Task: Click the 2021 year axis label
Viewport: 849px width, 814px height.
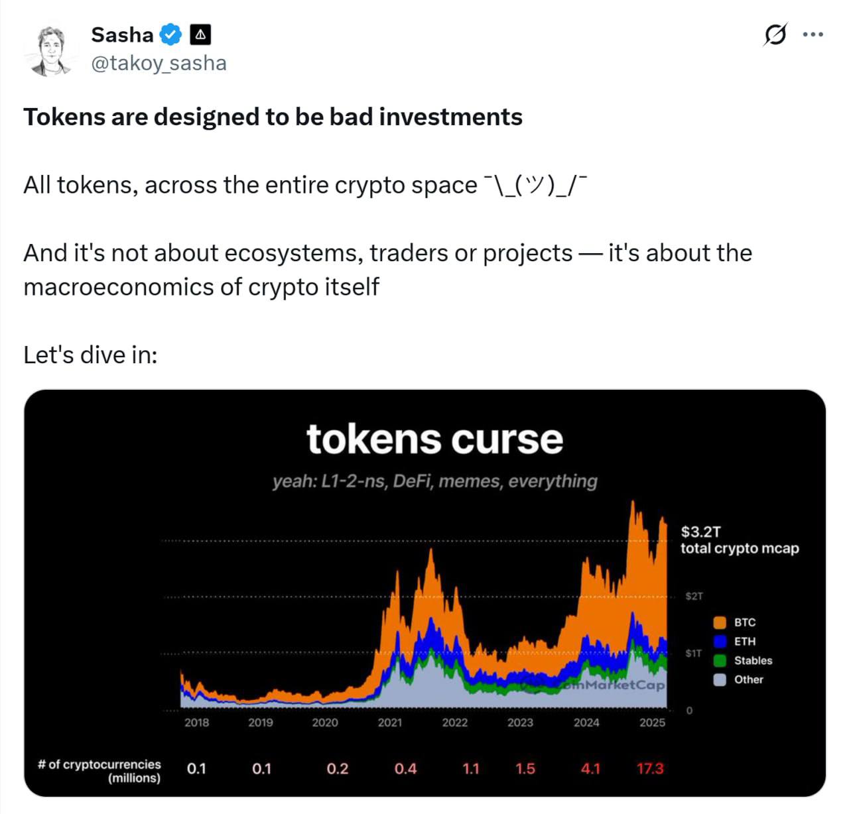Action: (390, 723)
